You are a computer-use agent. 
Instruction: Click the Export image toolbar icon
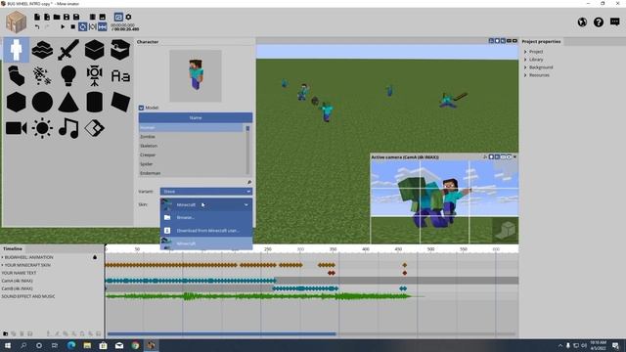tap(102, 17)
